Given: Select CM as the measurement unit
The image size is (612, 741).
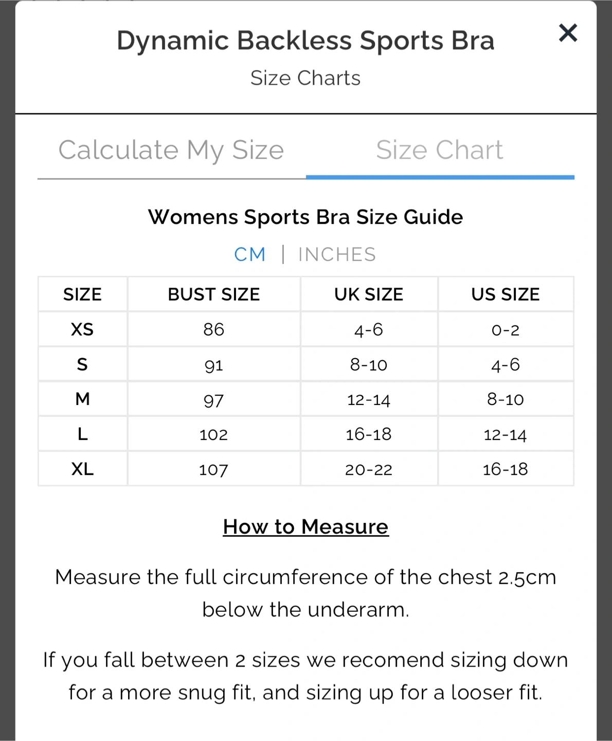Looking at the screenshot, I should click(x=250, y=254).
